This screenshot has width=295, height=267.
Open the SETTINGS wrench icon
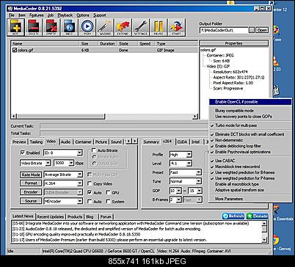coord(141,27)
